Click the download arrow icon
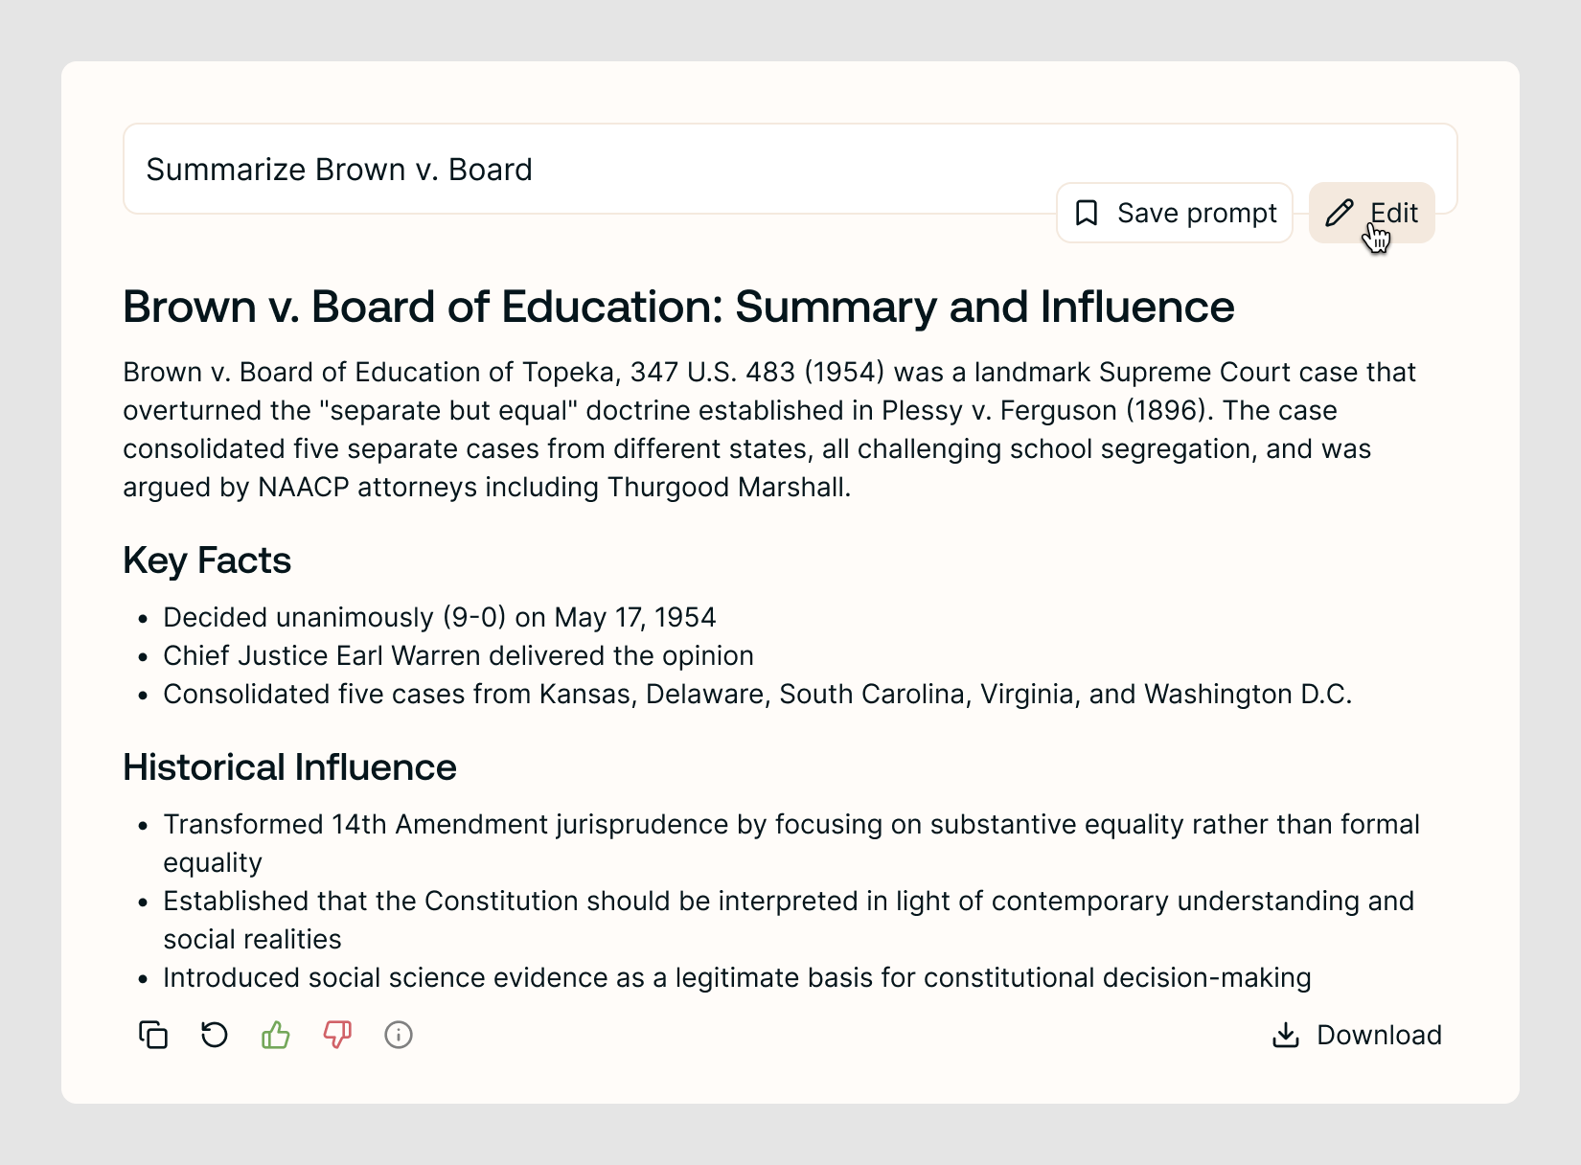Screen dimensions: 1581x1165 click(1286, 1035)
